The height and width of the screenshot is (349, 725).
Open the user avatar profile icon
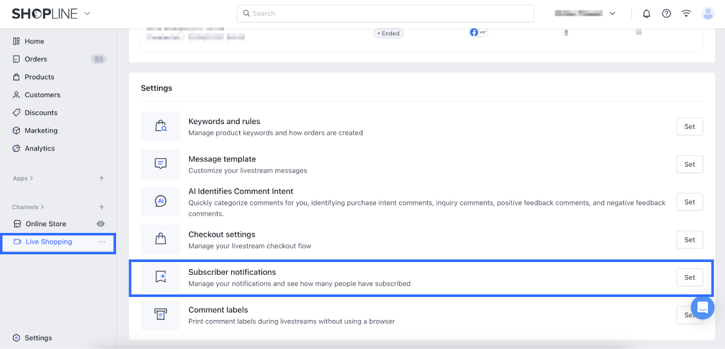[x=707, y=14]
